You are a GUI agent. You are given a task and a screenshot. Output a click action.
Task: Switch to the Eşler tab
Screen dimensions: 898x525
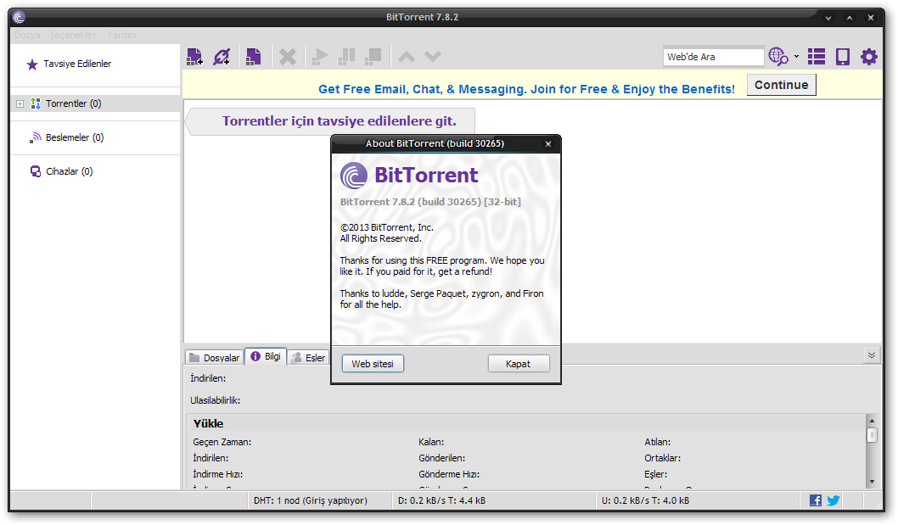(x=309, y=357)
